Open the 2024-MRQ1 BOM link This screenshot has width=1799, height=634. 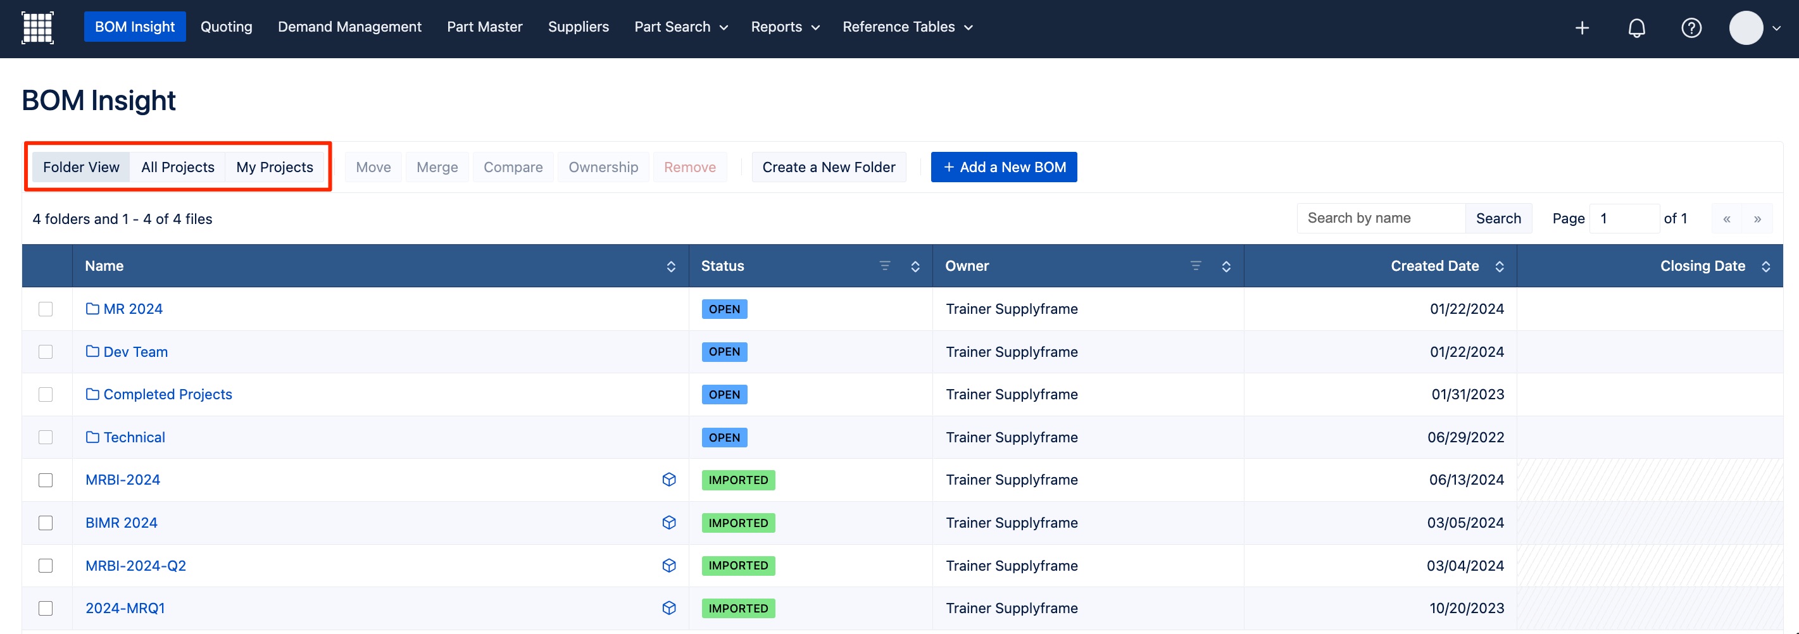[125, 608]
